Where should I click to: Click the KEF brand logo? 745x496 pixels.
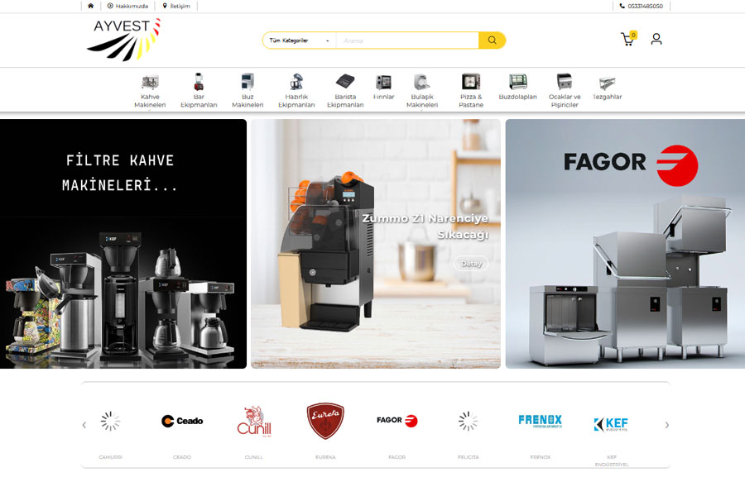coord(612,424)
